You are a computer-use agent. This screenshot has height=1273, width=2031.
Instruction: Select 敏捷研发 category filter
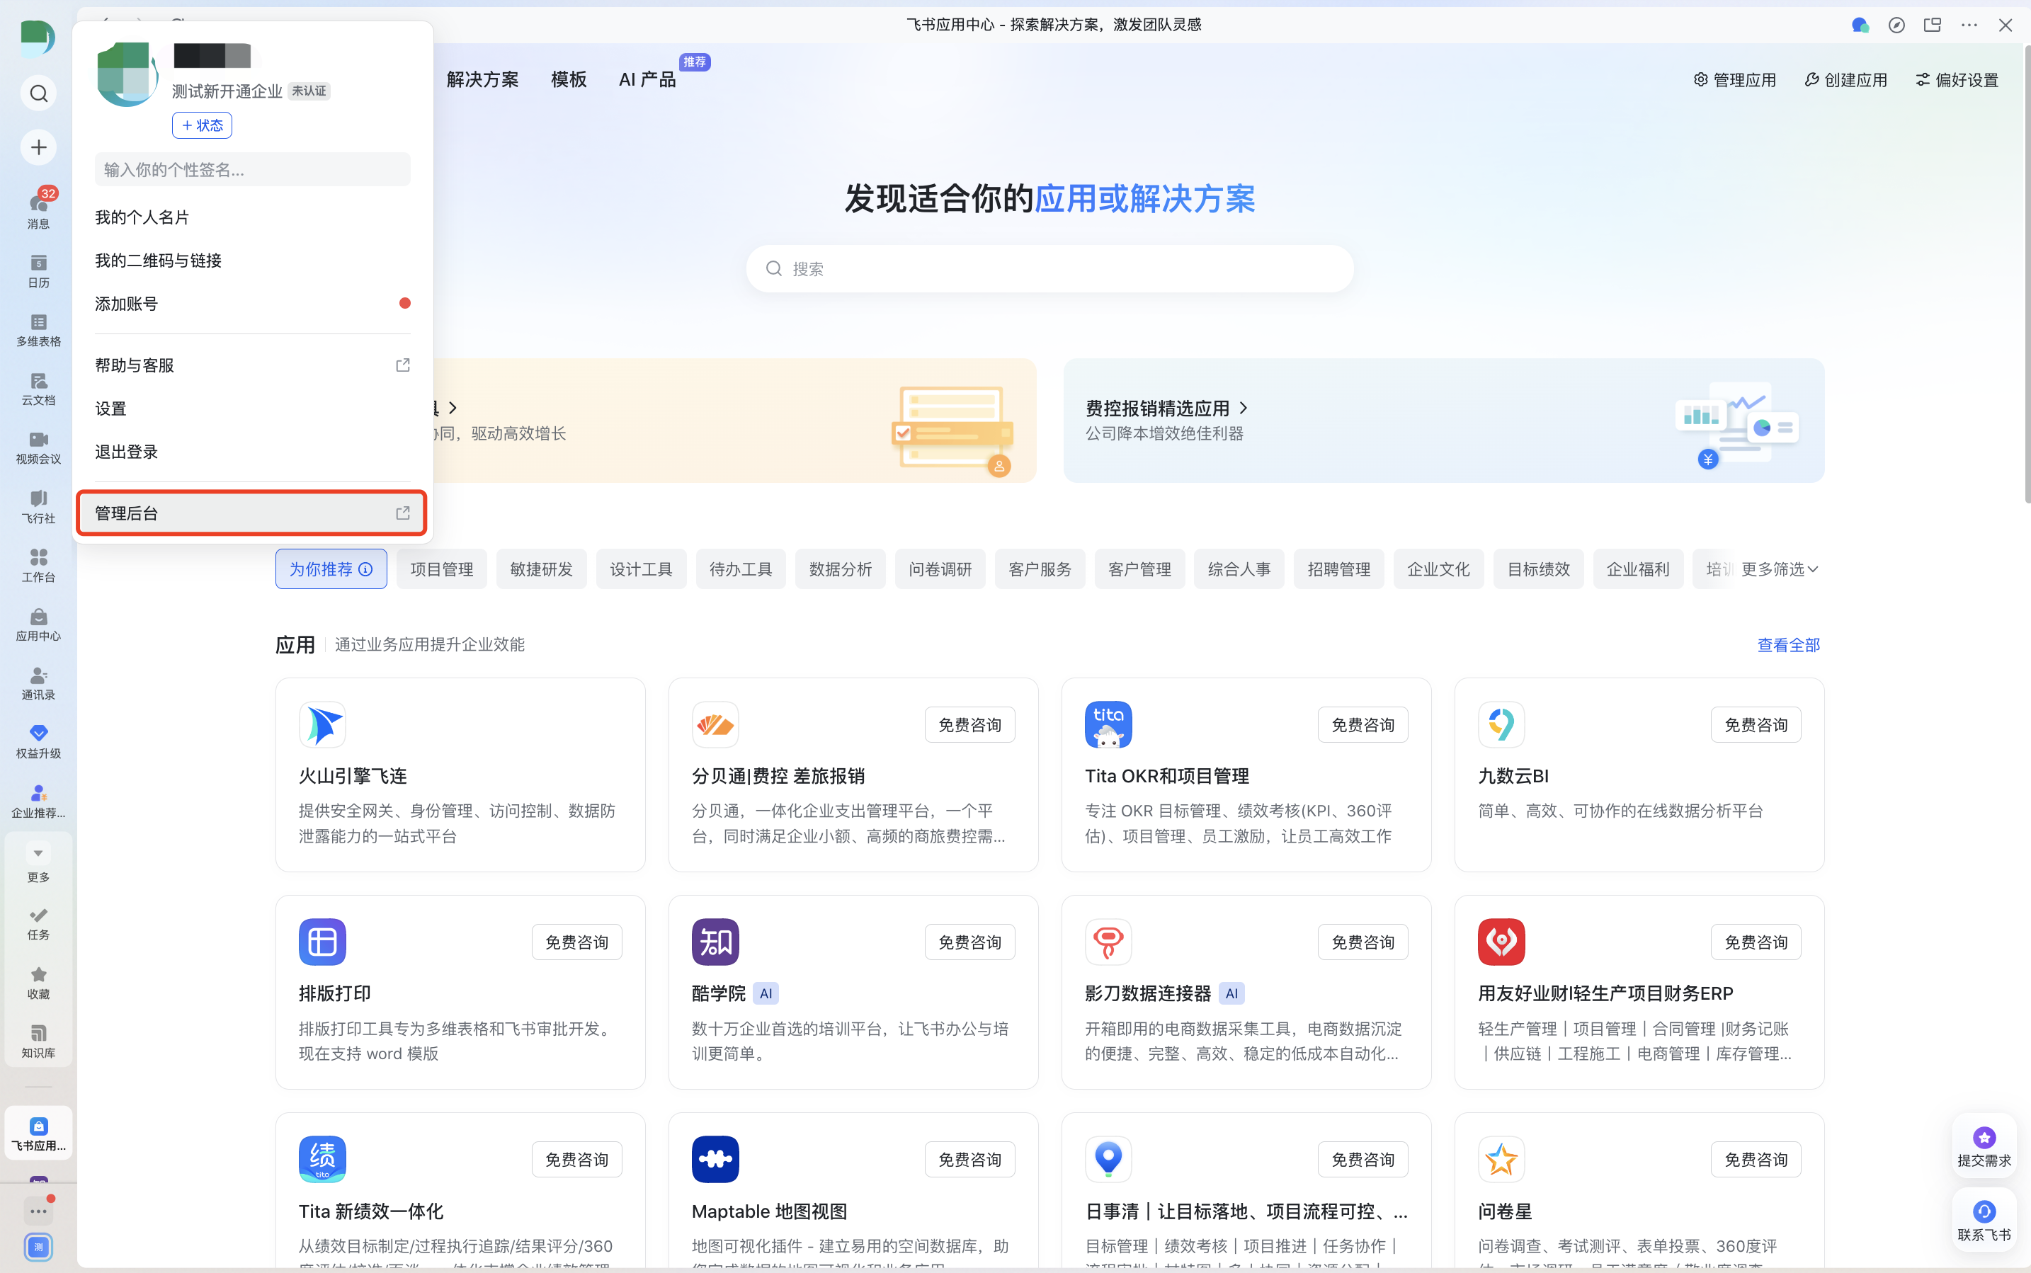542,569
